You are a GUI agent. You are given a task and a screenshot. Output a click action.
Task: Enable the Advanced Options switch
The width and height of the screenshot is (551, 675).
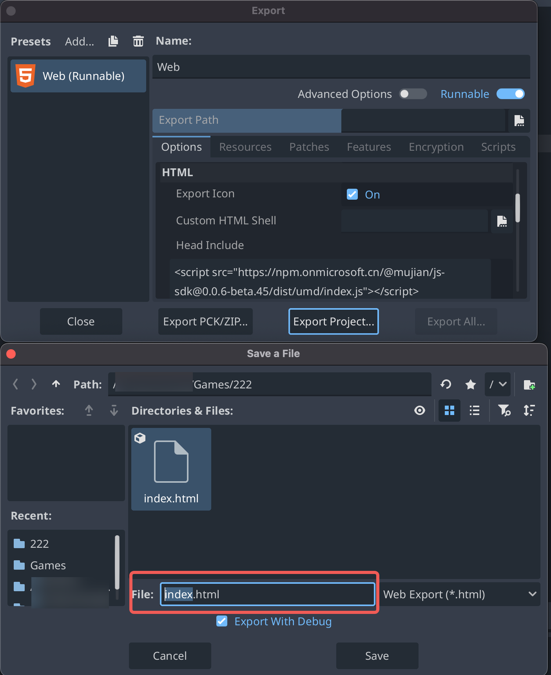pyautogui.click(x=413, y=94)
